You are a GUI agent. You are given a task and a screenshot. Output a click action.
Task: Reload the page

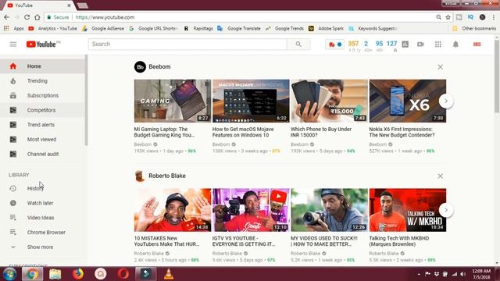pyautogui.click(x=27, y=17)
